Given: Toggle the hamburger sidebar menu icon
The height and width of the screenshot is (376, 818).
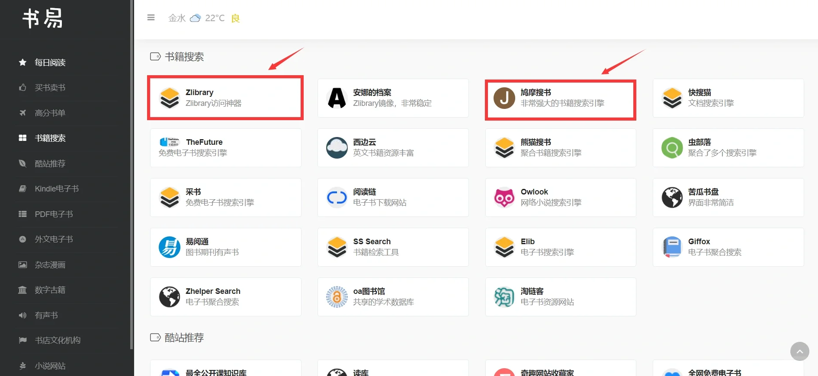Looking at the screenshot, I should tap(151, 18).
